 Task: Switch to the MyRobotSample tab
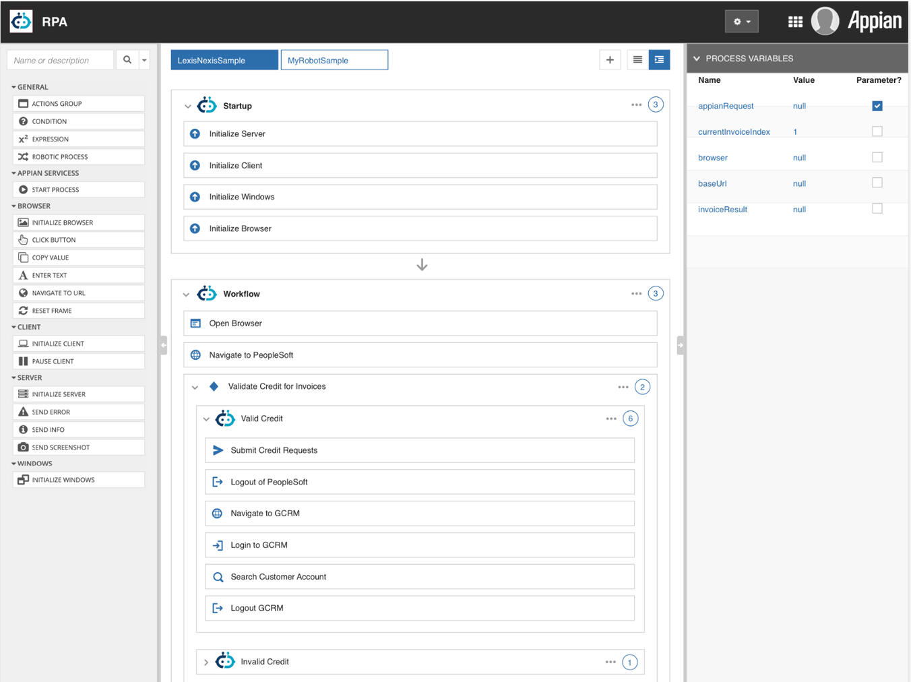point(334,59)
